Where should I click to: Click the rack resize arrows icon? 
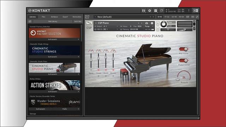click(197, 17)
